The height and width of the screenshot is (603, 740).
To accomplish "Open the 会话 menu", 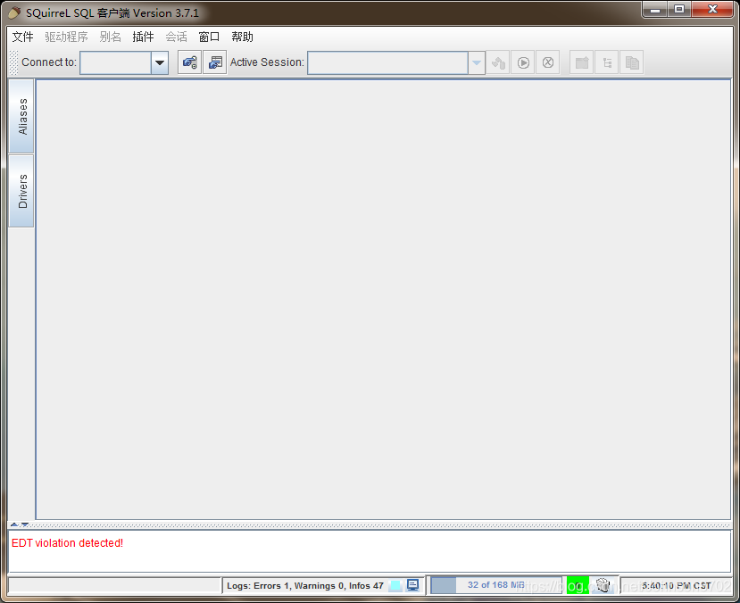I will [x=176, y=37].
